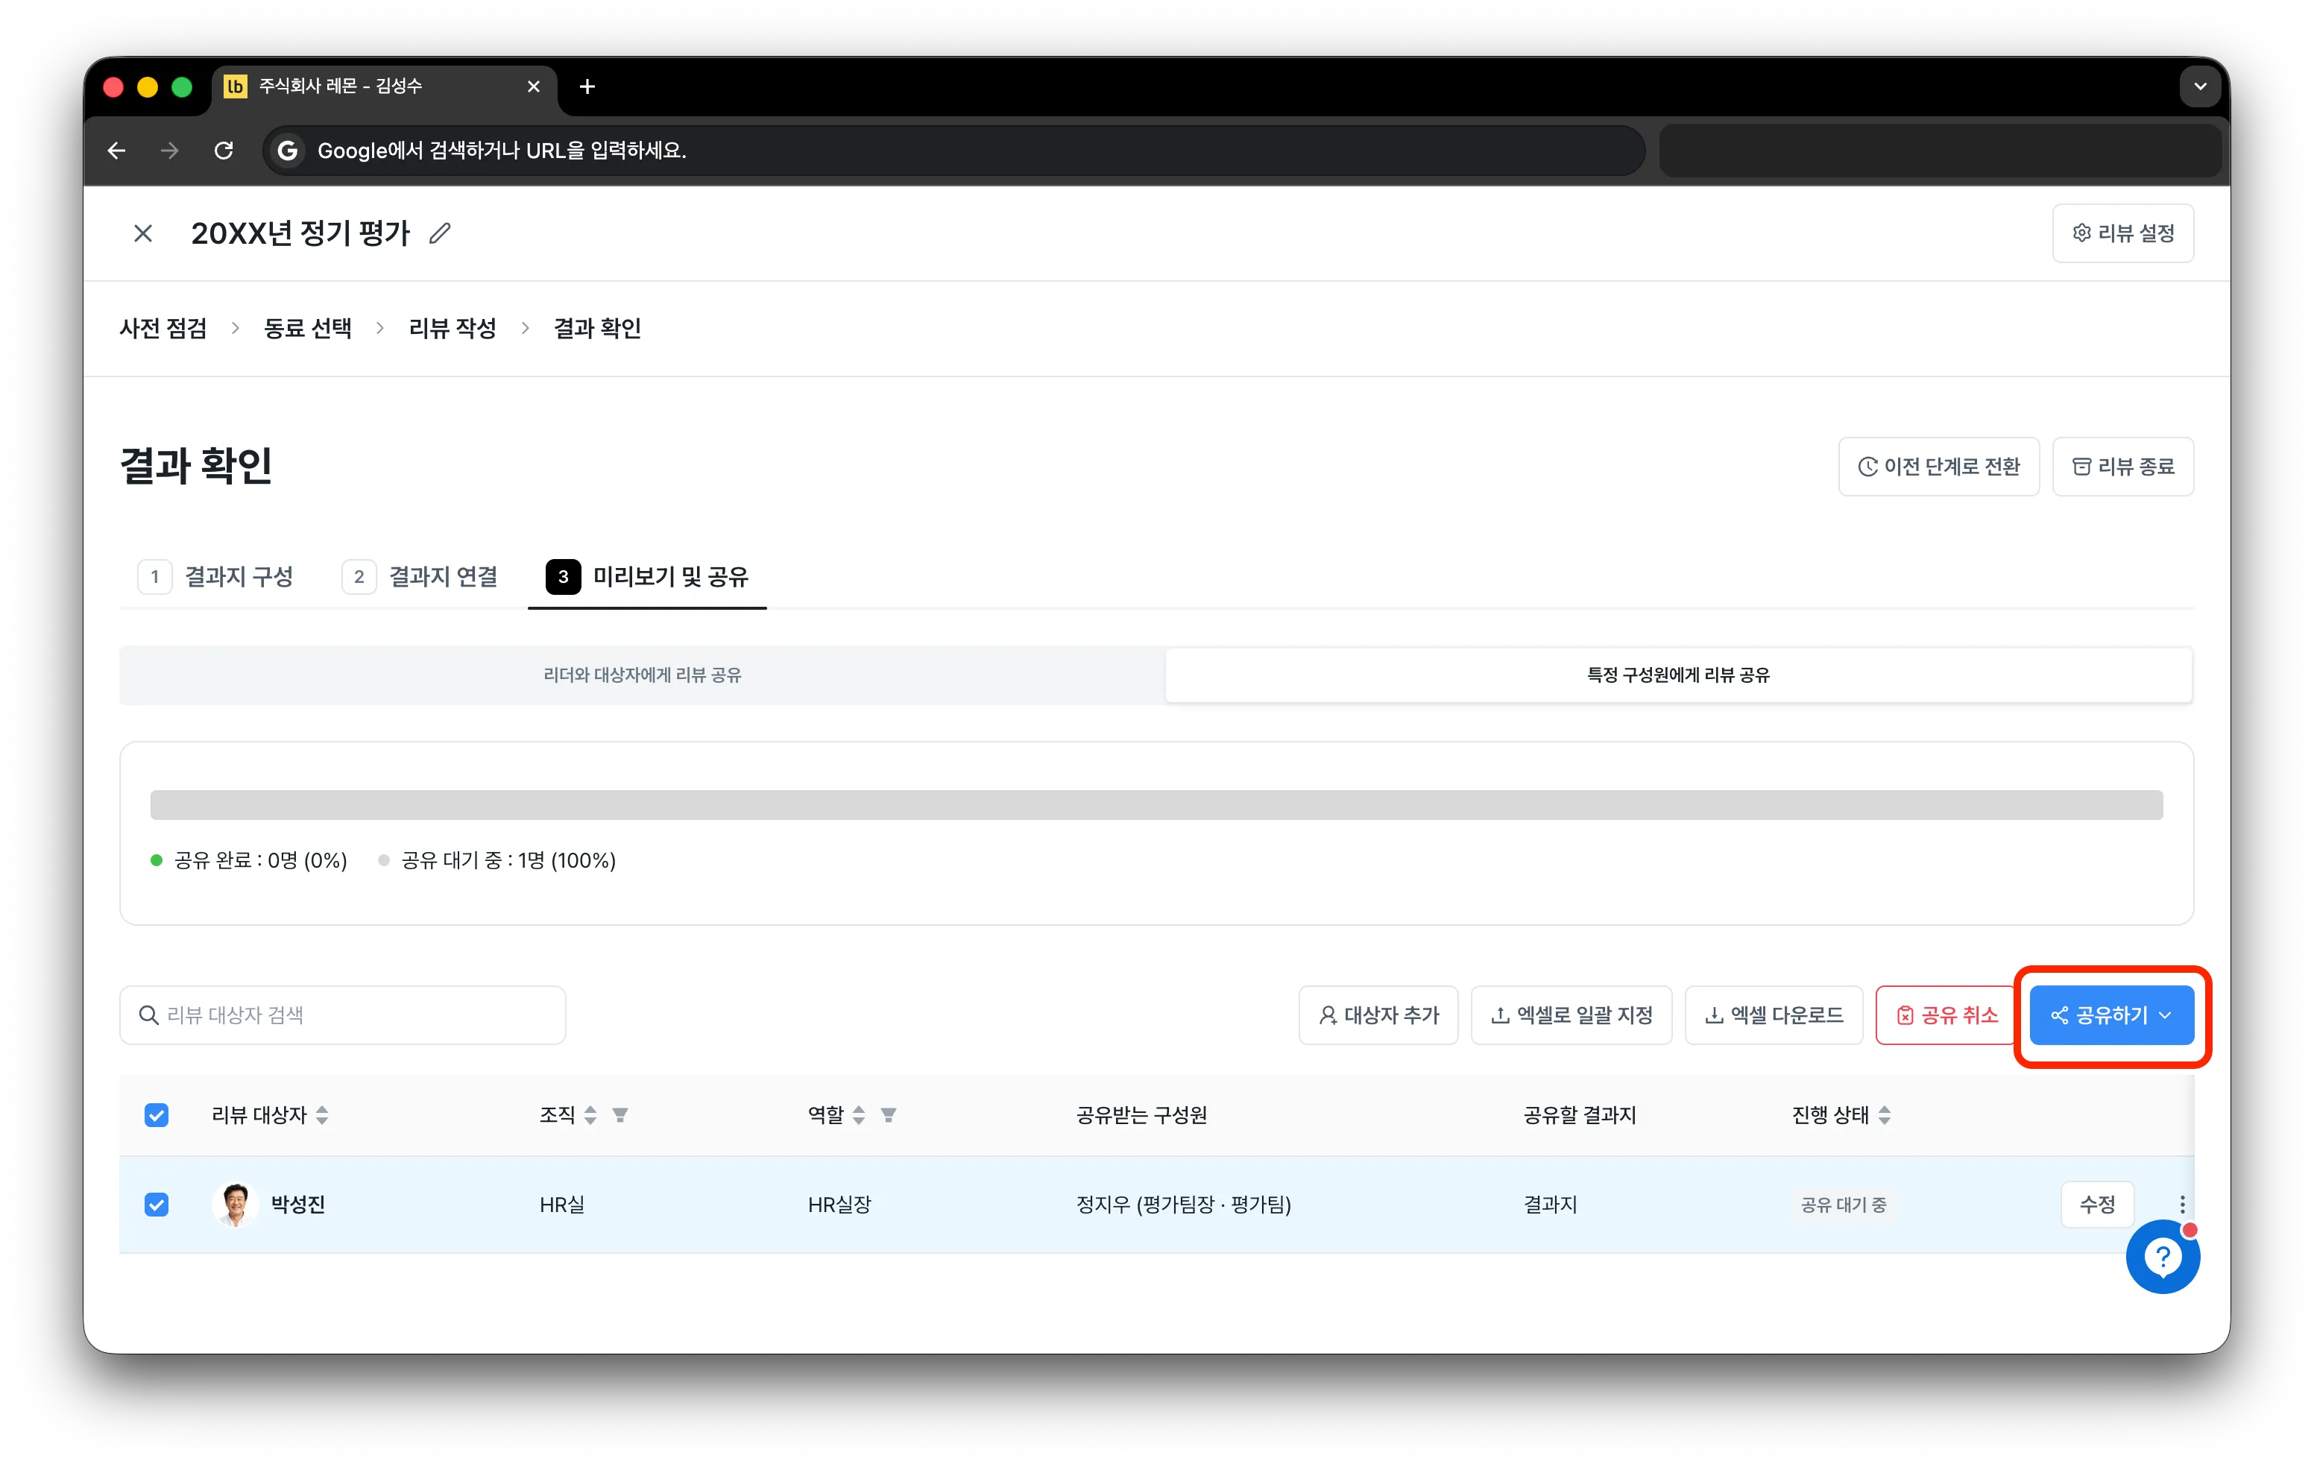Screen dimensions: 2314x1464
Task: Reload the browser page
Action: point(224,151)
